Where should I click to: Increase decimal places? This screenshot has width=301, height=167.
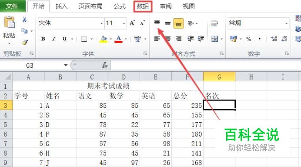[x=274, y=39]
